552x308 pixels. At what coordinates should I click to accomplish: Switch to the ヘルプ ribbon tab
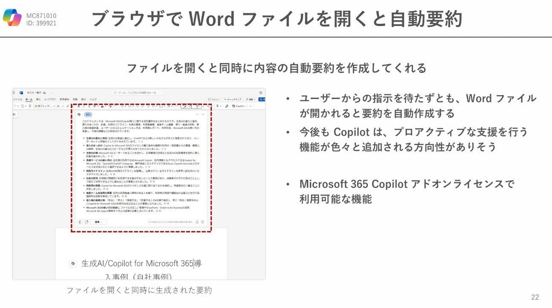(x=93, y=99)
